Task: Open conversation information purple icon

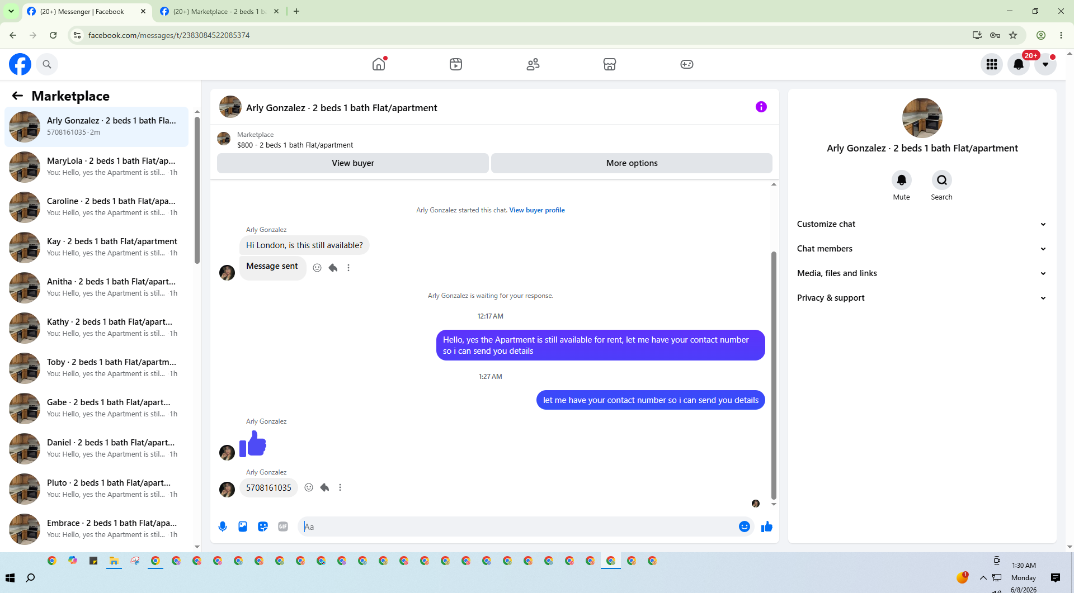Action: coord(761,107)
